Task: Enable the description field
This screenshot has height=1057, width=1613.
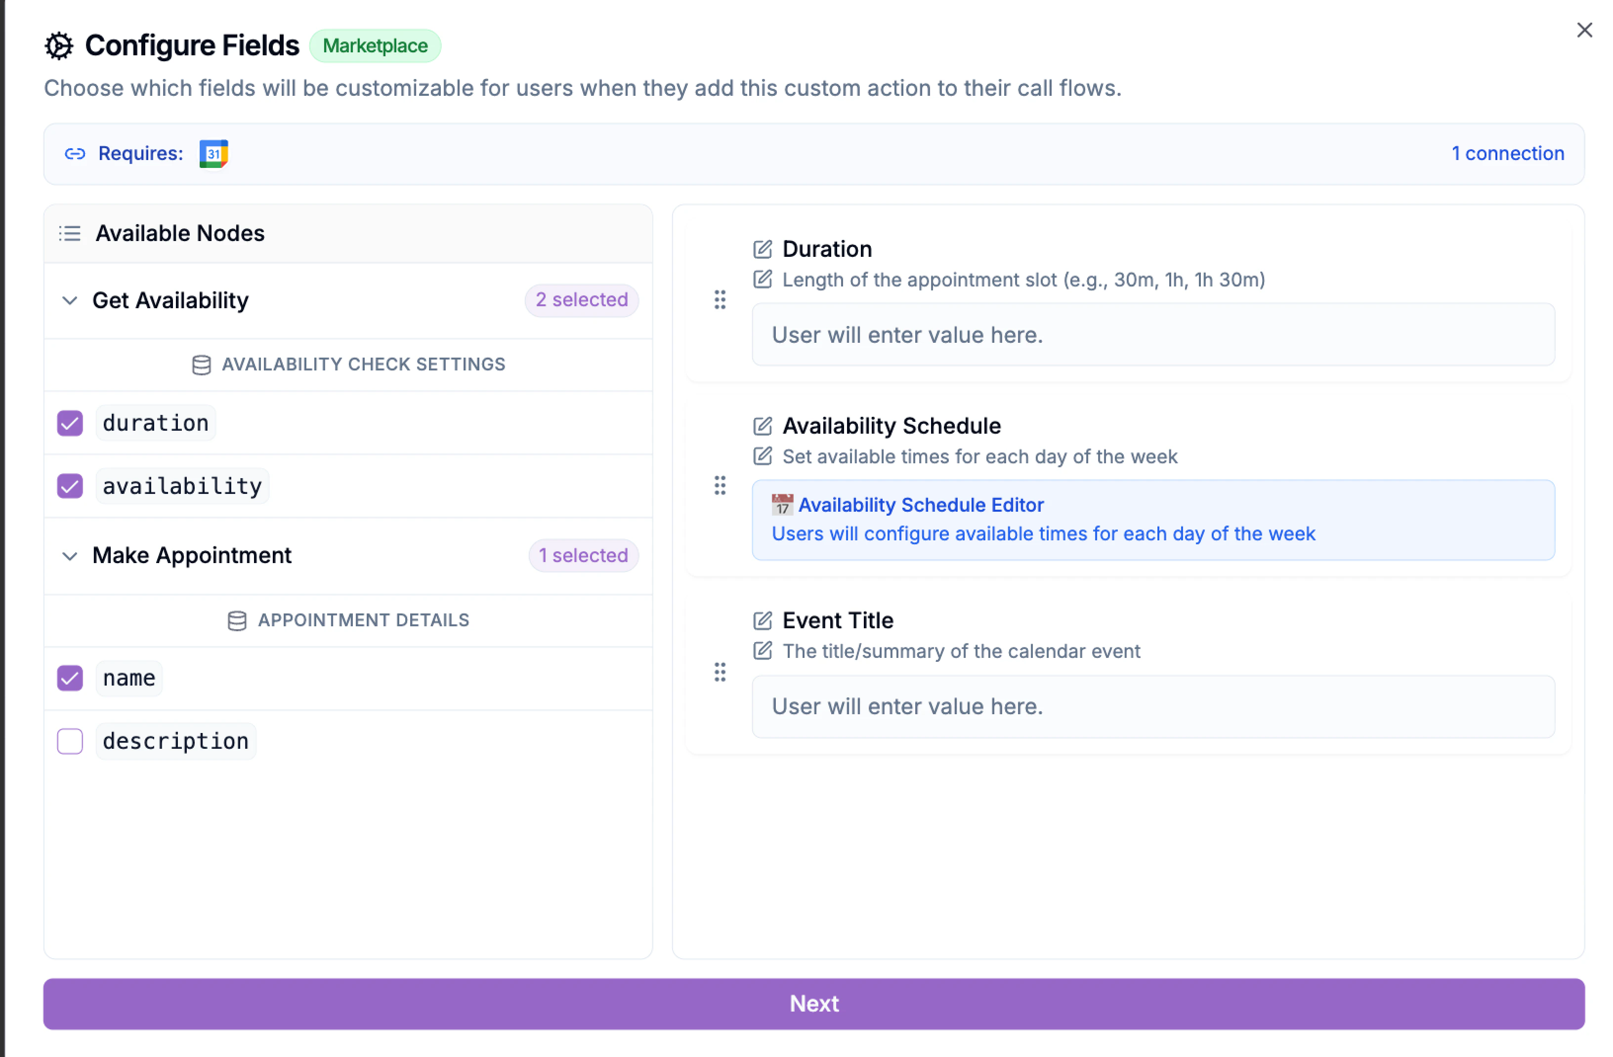Action: [70, 741]
